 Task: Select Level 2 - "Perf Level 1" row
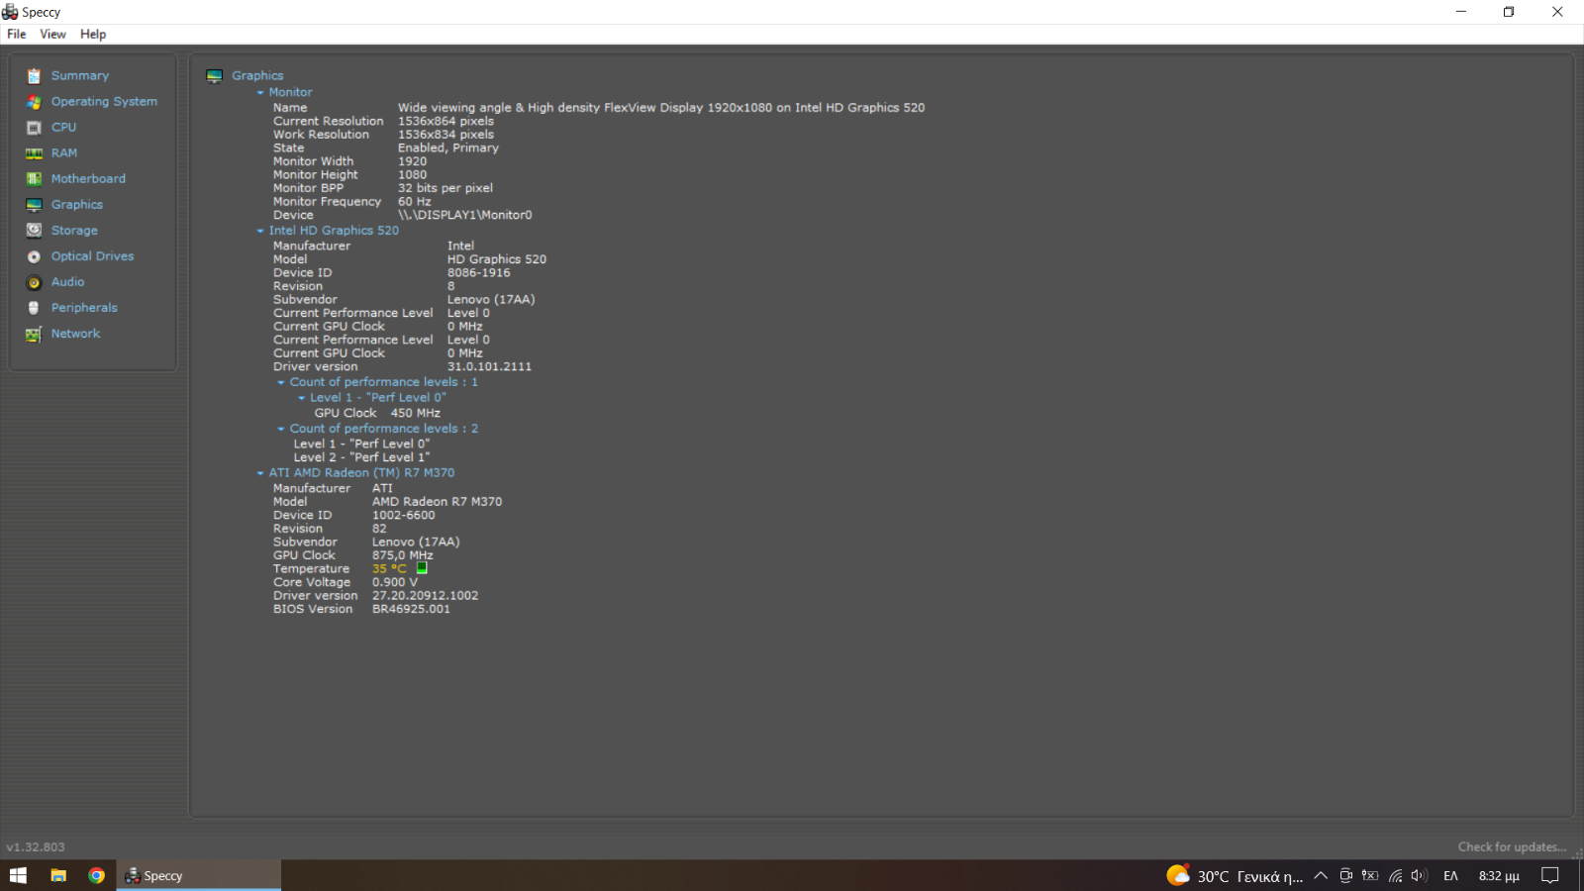tap(361, 457)
